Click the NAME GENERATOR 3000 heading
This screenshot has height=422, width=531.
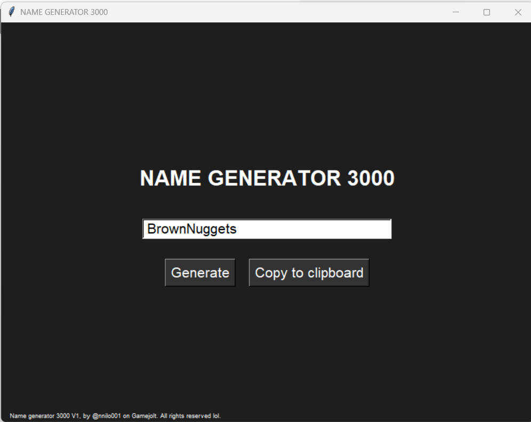point(267,178)
